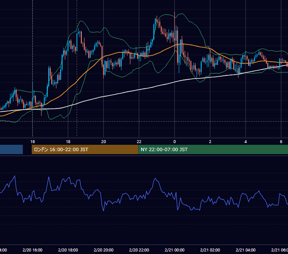
Task: Click the '2/21 02:00' date label
Action: point(210,250)
